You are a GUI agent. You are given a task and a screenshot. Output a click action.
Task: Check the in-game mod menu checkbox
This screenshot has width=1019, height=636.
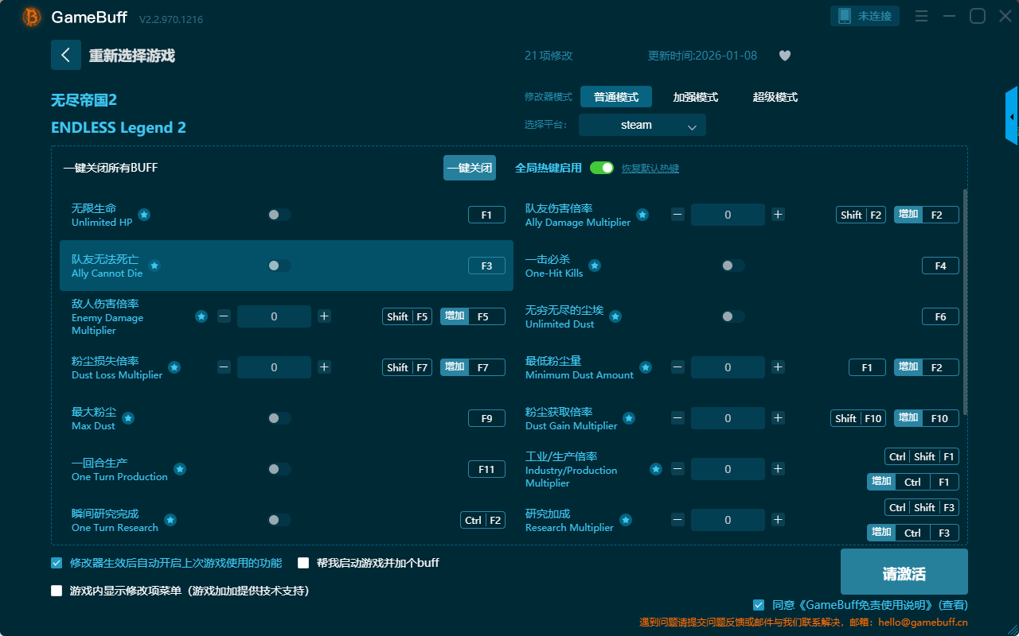[57, 591]
